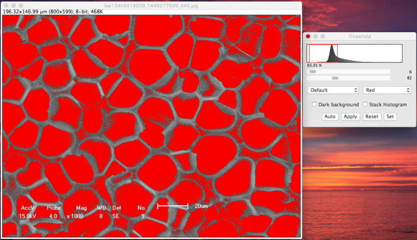Screen dimensions: 417x240
Task: Open the Default threshold method dropdown
Action: coord(333,90)
